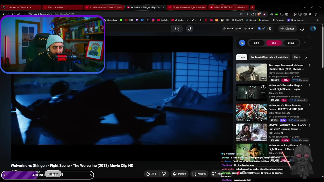Click the zoom magnifier in address bar

[x=247, y=14]
